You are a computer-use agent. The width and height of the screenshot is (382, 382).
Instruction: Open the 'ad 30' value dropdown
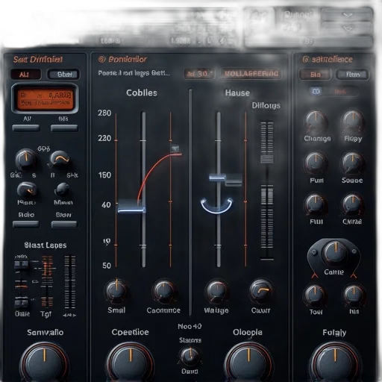point(199,74)
